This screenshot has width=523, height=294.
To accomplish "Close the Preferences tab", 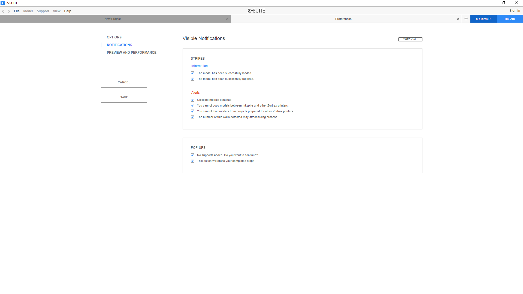I will [x=458, y=19].
